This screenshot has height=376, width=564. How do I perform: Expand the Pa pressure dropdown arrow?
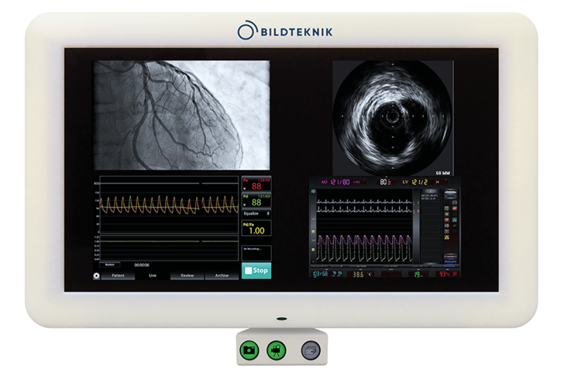(x=244, y=188)
